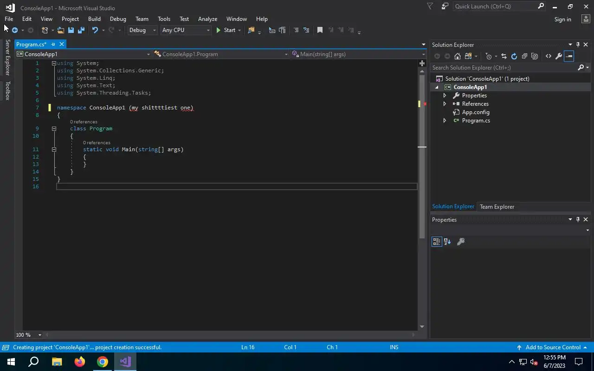Click the search magnifier in Solution Explorer
The height and width of the screenshot is (371, 594).
coord(581,68)
